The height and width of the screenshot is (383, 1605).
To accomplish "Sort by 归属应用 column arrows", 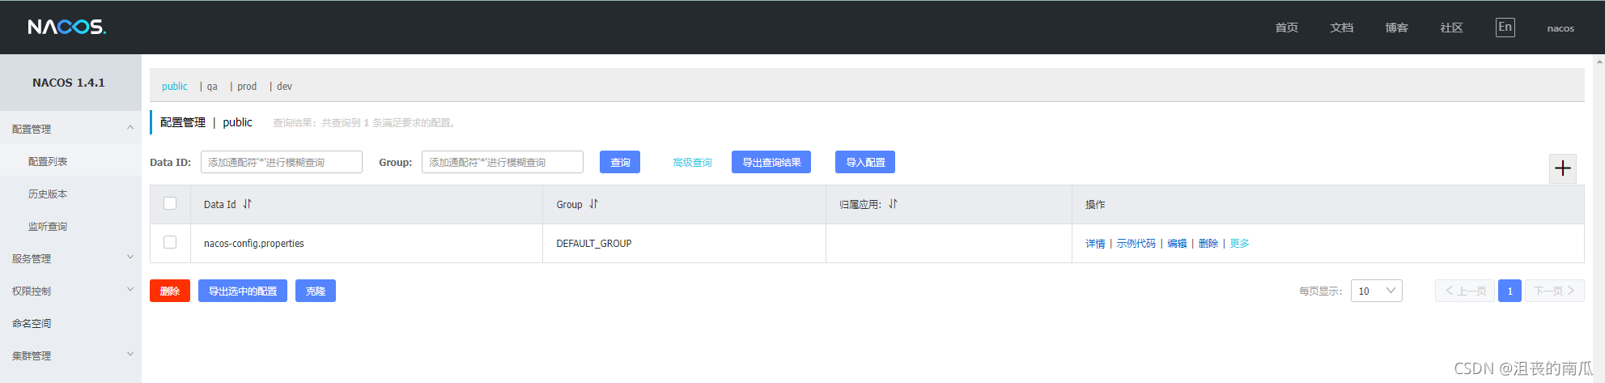I will (893, 204).
